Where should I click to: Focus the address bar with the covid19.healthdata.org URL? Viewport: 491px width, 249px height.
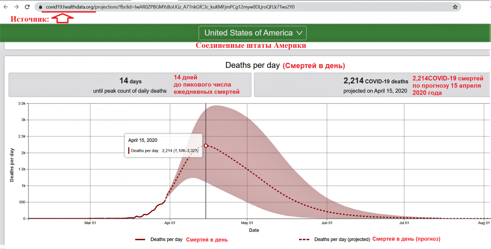coord(248,7)
